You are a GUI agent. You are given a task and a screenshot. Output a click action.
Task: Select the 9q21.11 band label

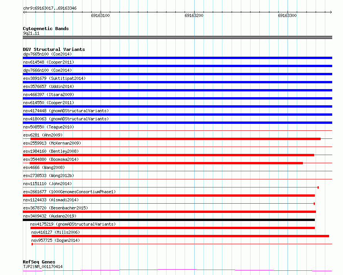31,33
